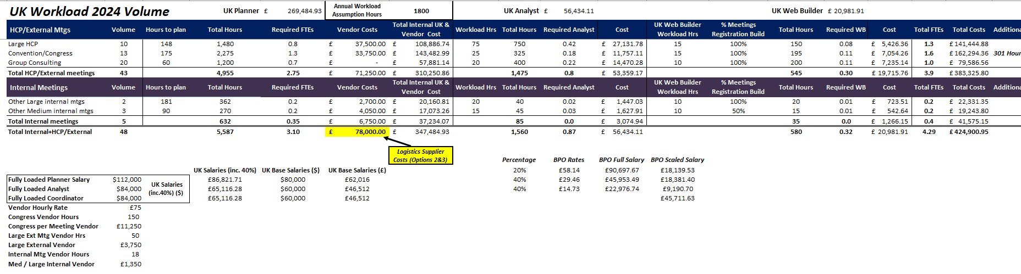This screenshot has height=274, width=1021.
Task: Click the Convention/Congress total hours 2,275
Action: click(x=225, y=53)
